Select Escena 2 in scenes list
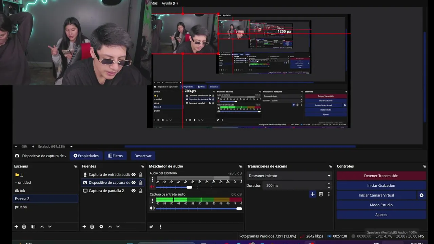Image resolution: width=434 pixels, height=244 pixels. pos(45,199)
